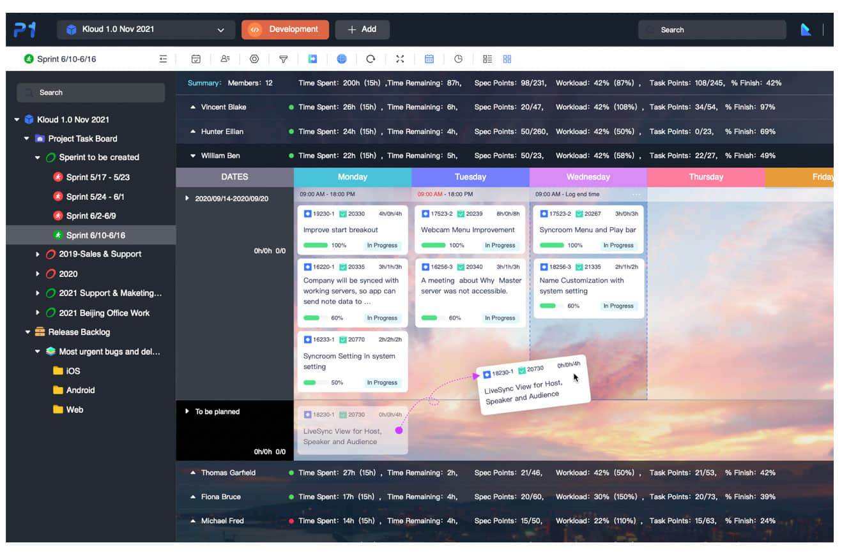Screen dimensions: 842x559
Task: Click In Progress status on Name Customization card
Action: (x=618, y=306)
